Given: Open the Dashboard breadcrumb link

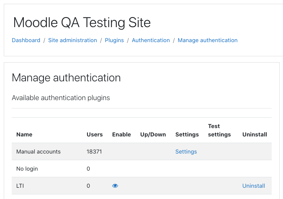Looking at the screenshot, I should [x=26, y=40].
